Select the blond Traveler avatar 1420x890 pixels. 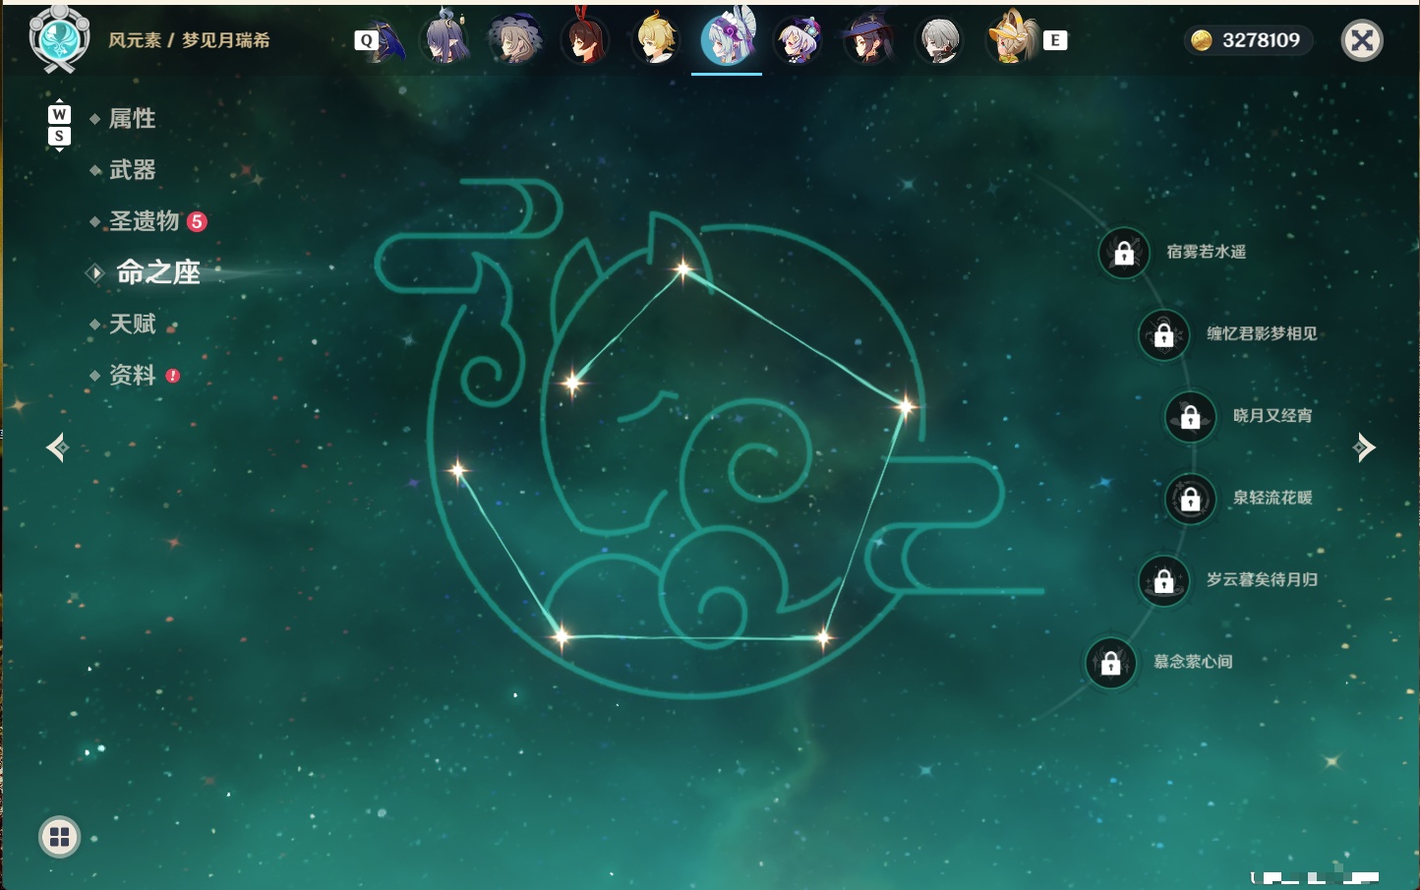656,39
